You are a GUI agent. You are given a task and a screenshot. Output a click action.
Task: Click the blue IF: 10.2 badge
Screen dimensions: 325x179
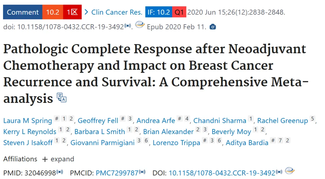pyautogui.click(x=159, y=12)
